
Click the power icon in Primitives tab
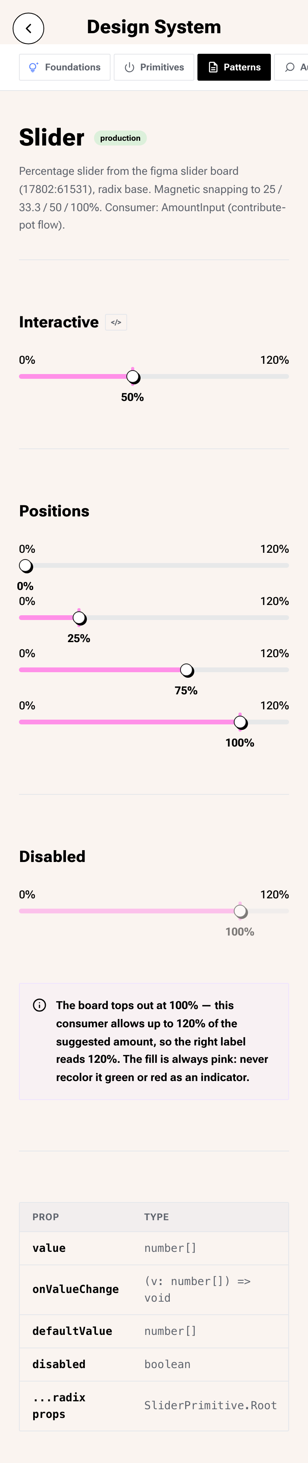click(x=130, y=67)
